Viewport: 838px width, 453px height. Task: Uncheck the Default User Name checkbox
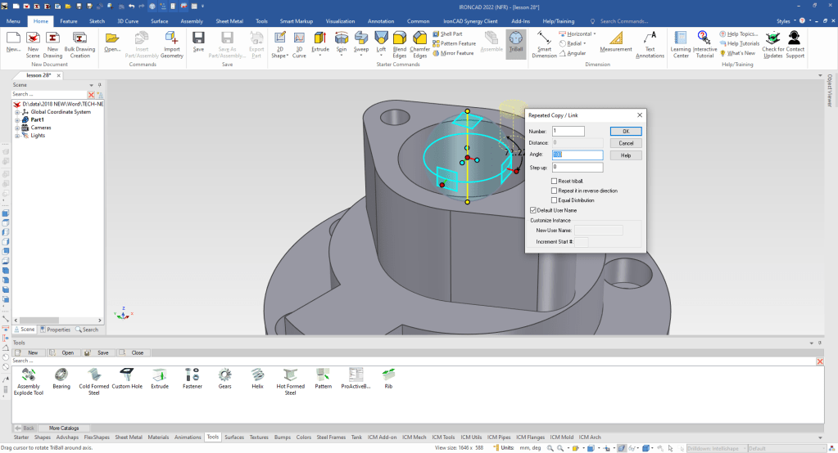(532, 210)
